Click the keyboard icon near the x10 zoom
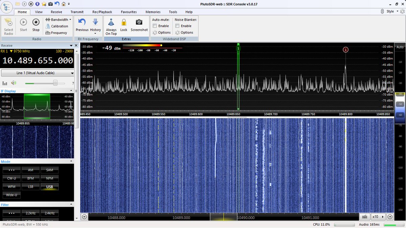406x228 pixels. [365, 217]
